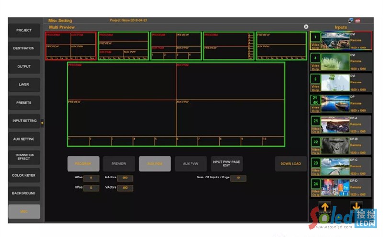Open the TRANSITION EFFECT page
383x237 pixels.
click(24, 157)
